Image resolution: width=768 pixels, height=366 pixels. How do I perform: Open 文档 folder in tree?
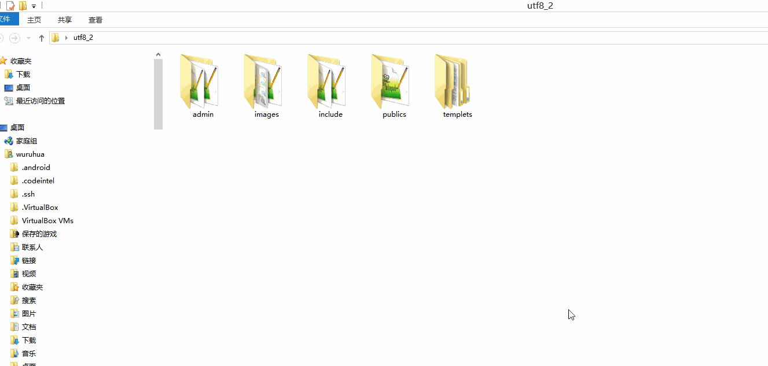29,327
